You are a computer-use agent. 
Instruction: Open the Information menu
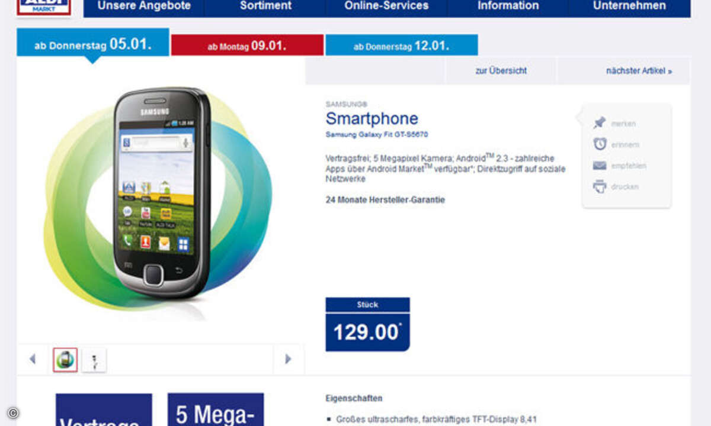tap(508, 7)
